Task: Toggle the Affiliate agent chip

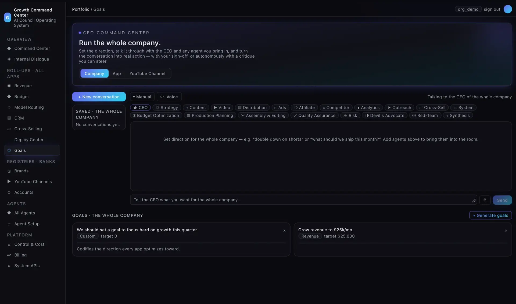Action: [304, 107]
